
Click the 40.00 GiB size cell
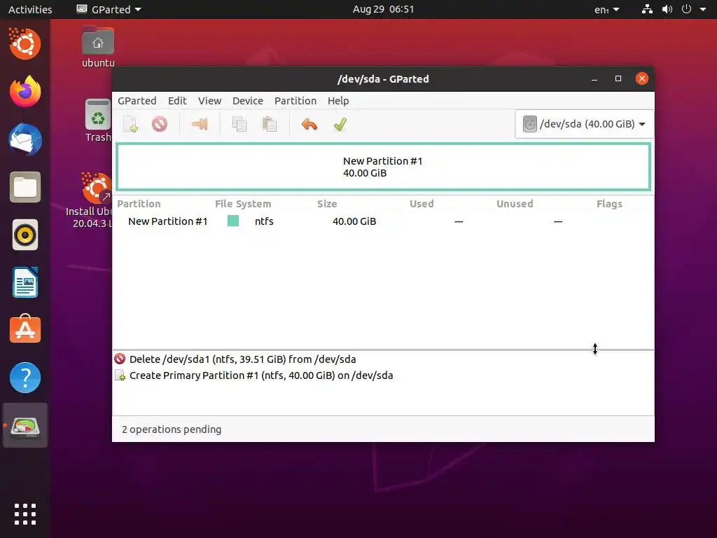click(x=354, y=221)
